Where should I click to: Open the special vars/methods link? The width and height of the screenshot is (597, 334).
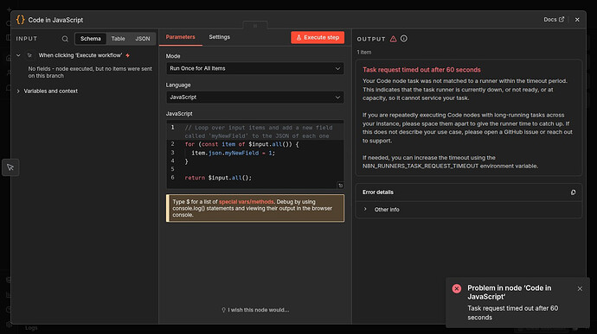pyautogui.click(x=246, y=202)
